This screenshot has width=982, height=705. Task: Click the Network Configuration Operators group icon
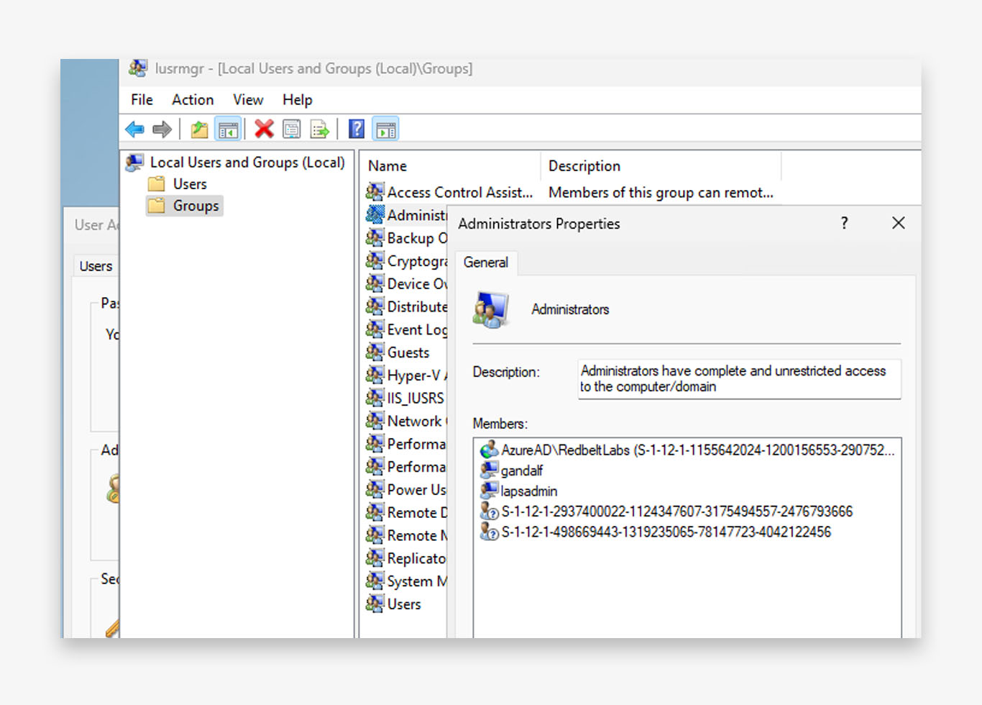point(375,421)
